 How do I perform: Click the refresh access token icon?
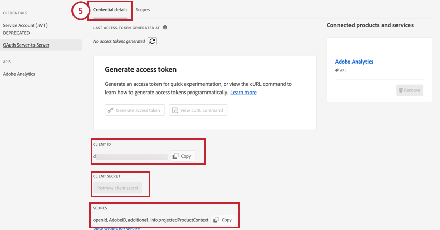coord(152,41)
